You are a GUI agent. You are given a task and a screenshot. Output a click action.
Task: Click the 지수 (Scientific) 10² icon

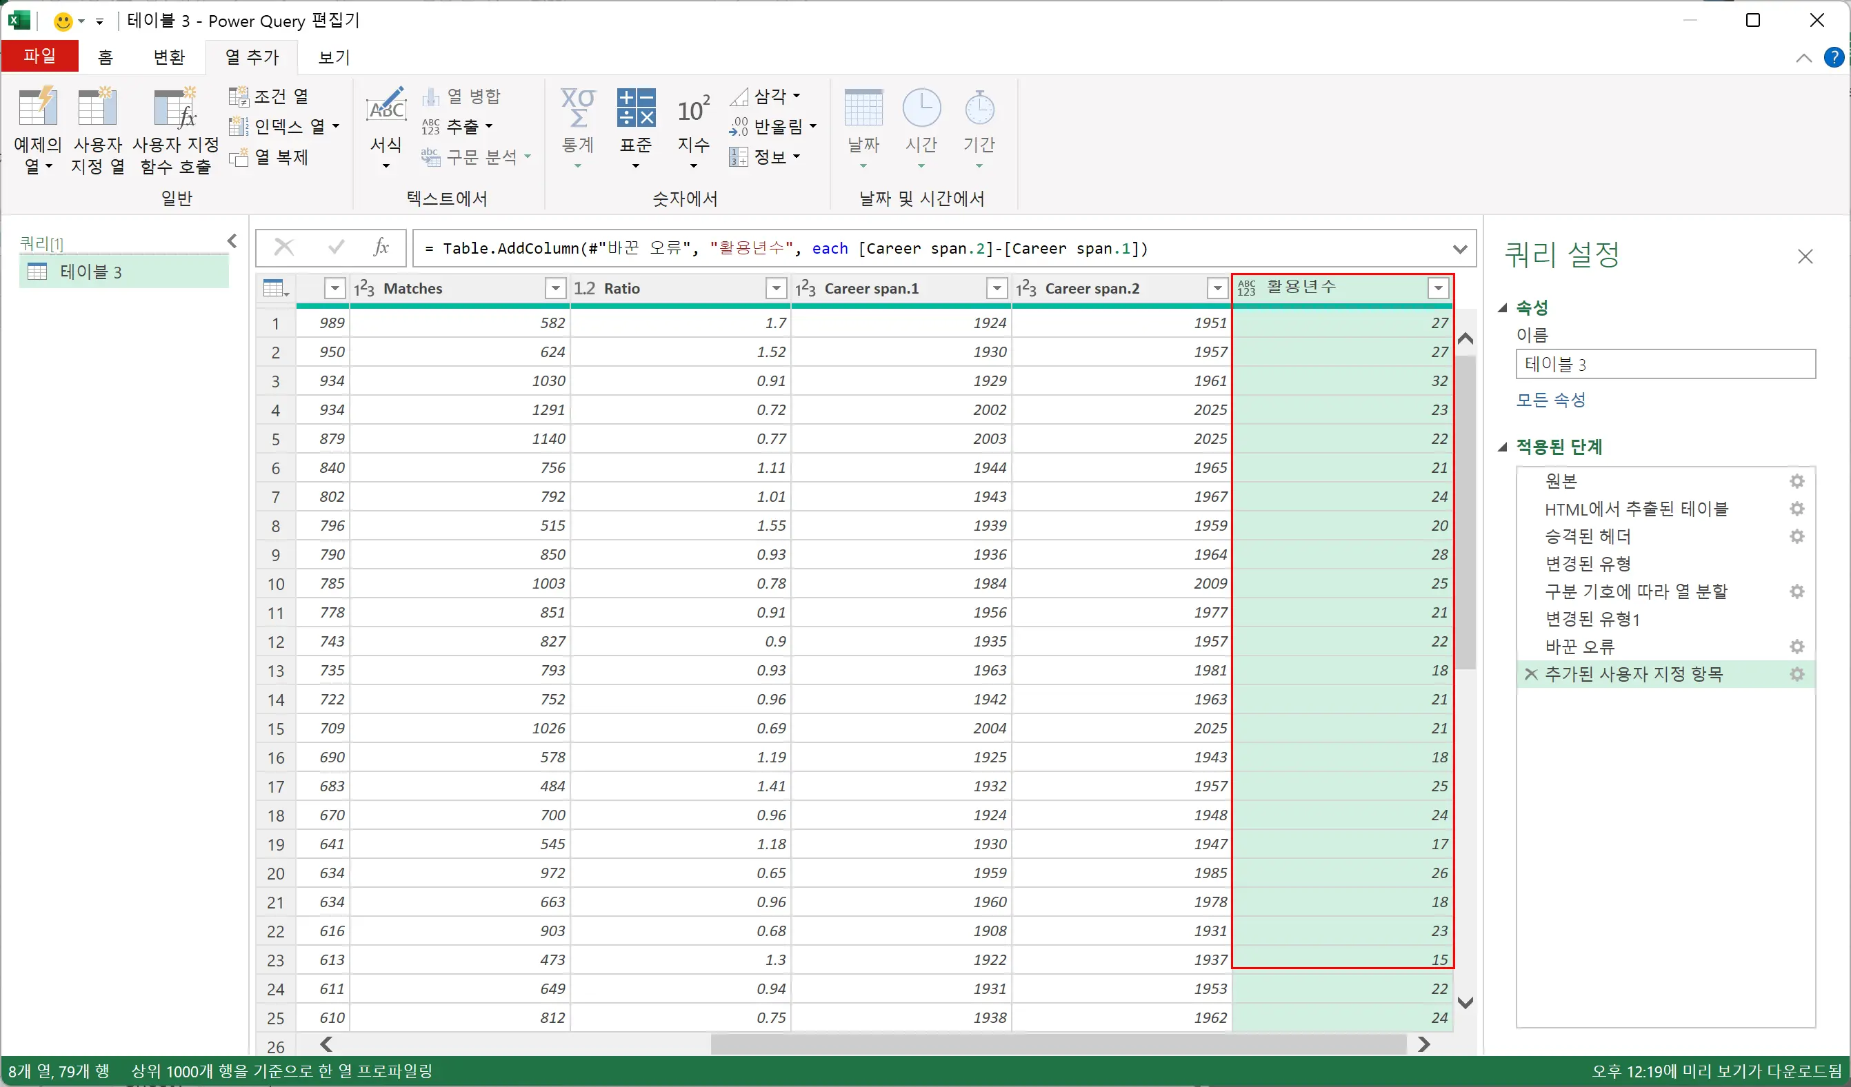click(x=692, y=110)
